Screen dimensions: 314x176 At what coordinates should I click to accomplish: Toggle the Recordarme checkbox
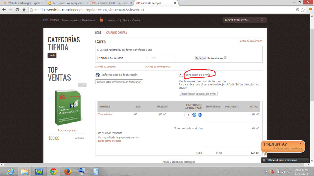(x=225, y=58)
